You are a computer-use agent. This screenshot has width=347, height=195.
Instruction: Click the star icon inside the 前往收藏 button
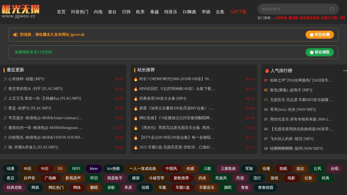(312, 34)
